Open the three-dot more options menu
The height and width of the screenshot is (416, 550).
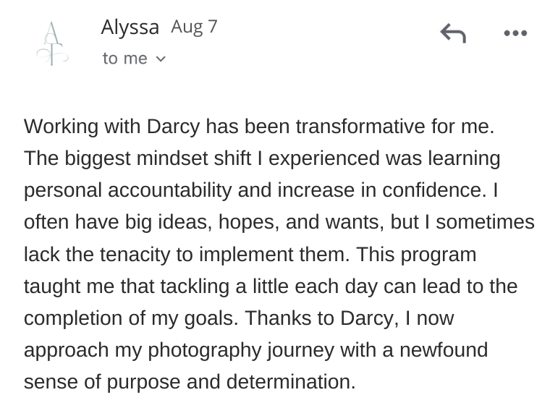[515, 33]
